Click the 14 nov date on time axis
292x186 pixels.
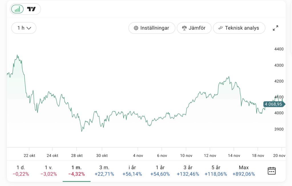click(x=234, y=156)
